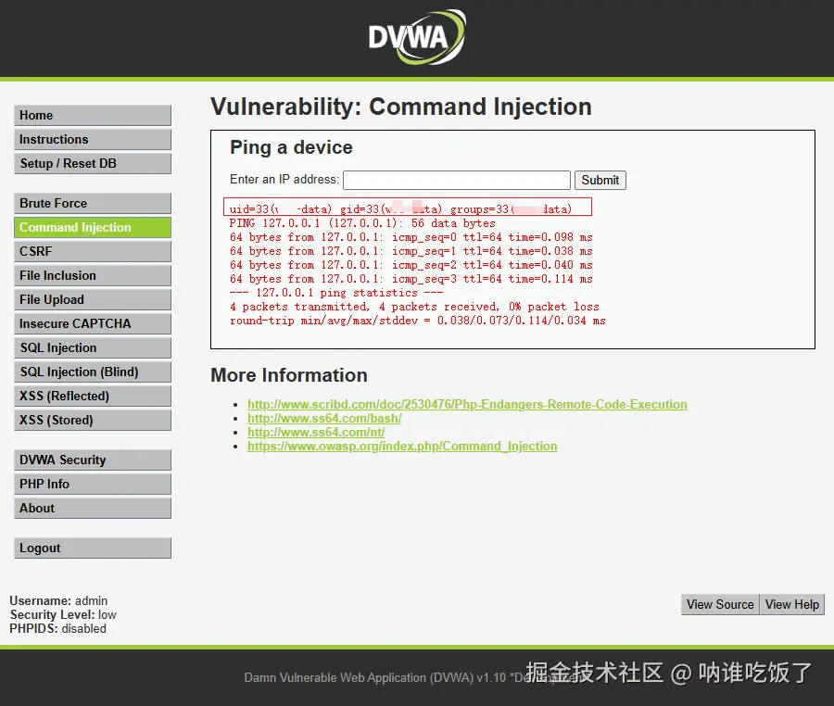Screen dimensions: 834x706
Task: Click the icmp_seq=2 output line
Action: 411,265
